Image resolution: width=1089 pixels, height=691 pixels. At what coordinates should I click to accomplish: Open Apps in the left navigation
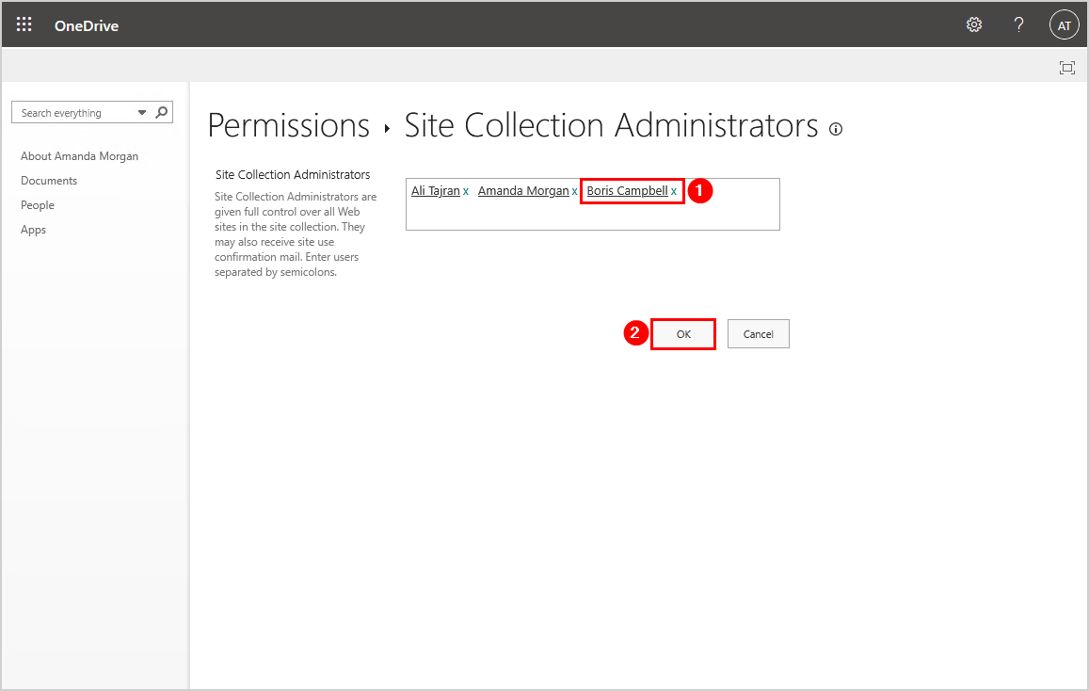coord(33,230)
